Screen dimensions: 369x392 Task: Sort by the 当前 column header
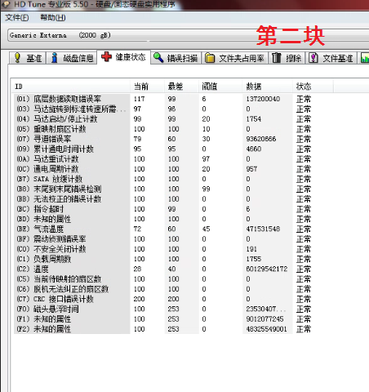tap(147, 87)
